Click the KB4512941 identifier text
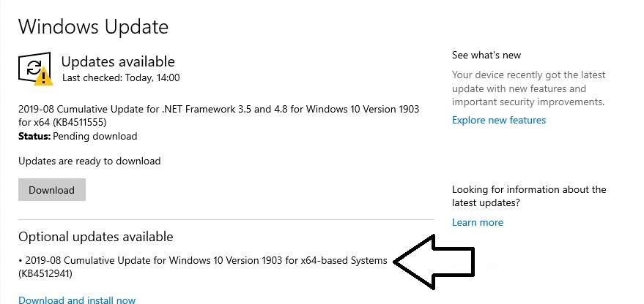644x304 pixels. point(45,274)
